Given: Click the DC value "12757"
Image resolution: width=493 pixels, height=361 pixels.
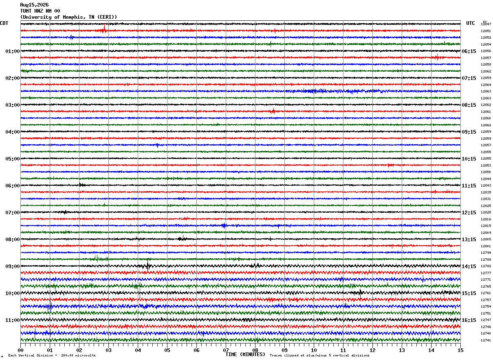Looking at the screenshot, I should [486, 300].
